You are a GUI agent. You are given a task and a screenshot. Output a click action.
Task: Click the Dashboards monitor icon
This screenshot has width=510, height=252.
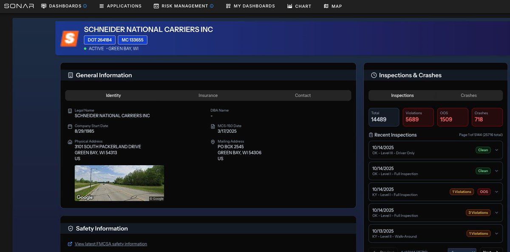[x=44, y=6]
